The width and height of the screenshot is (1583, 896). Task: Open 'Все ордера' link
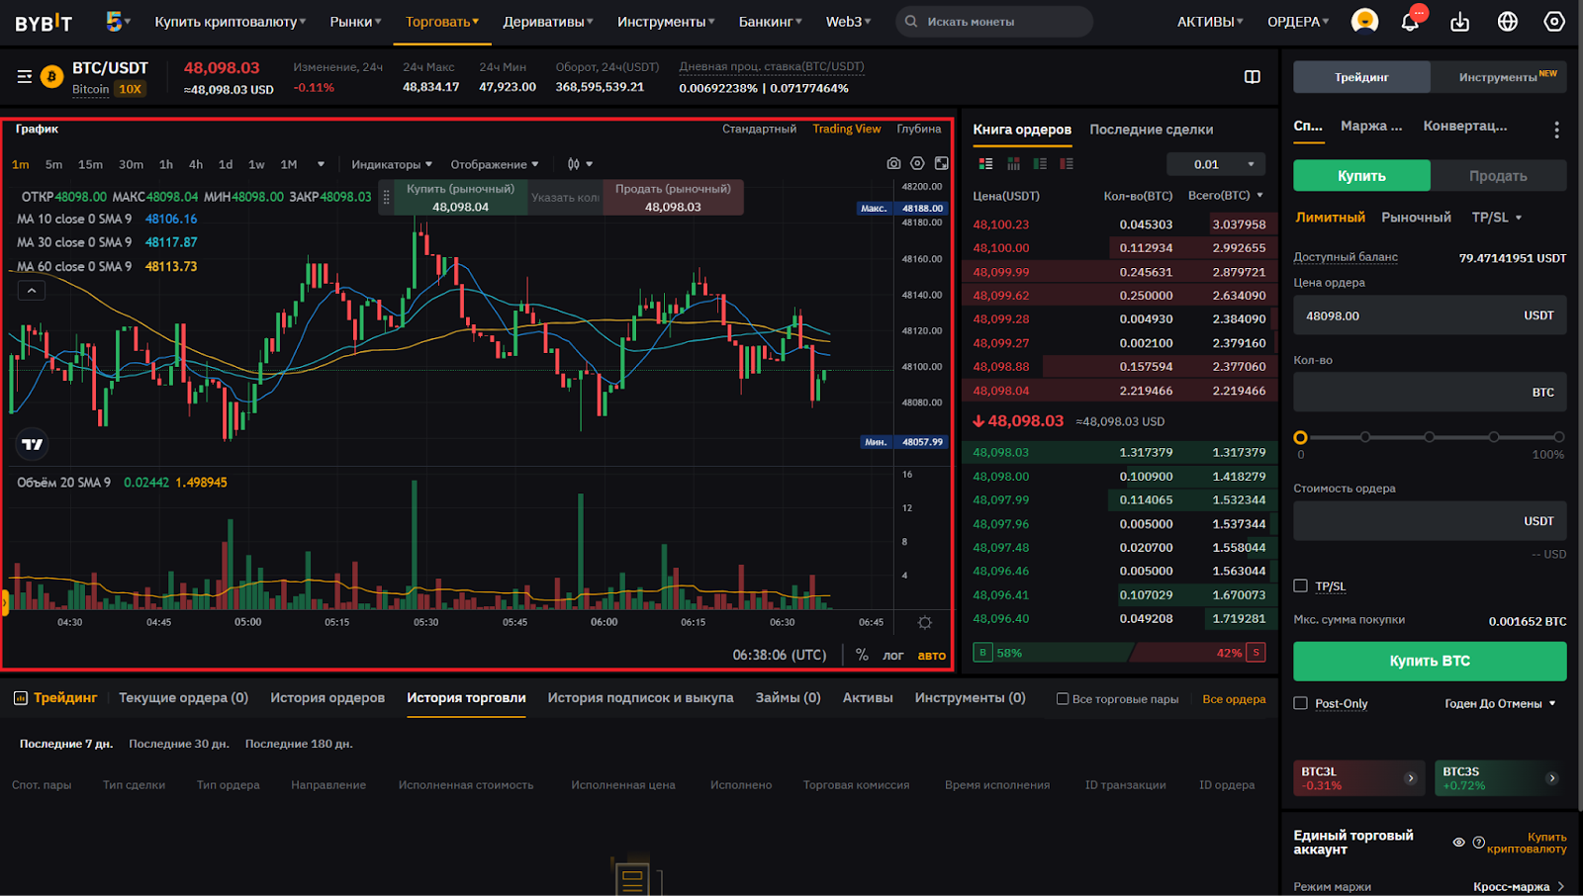tap(1234, 699)
